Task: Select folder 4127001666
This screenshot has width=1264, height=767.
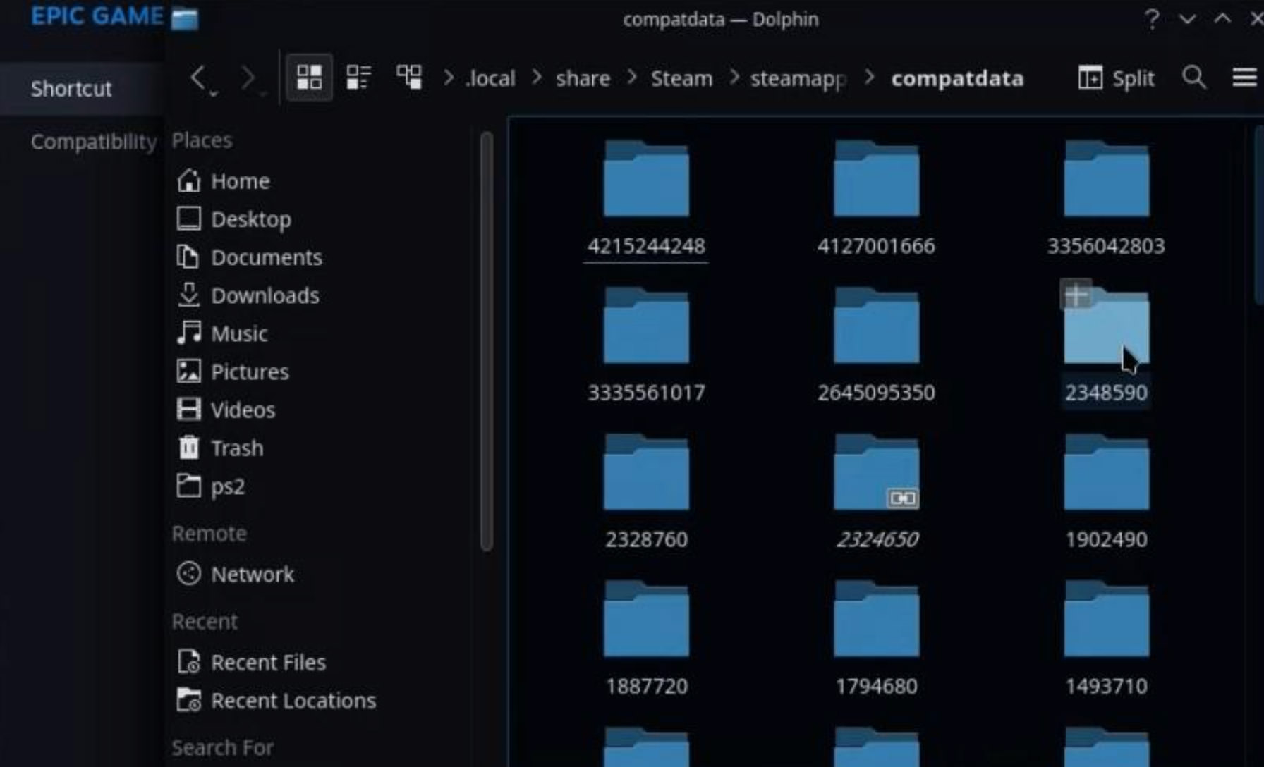Action: [876, 197]
